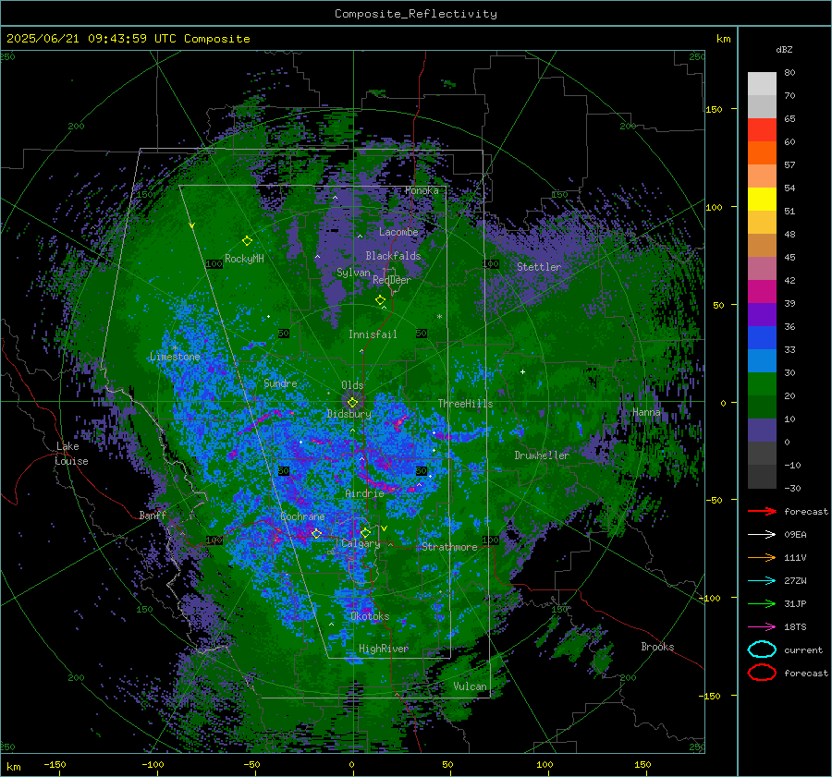Click the Strathmore town label
The height and width of the screenshot is (777, 832).
(449, 547)
